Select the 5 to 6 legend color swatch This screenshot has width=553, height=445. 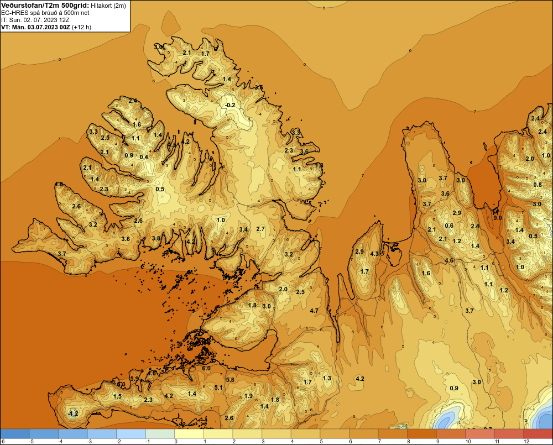pyautogui.click(x=335, y=433)
